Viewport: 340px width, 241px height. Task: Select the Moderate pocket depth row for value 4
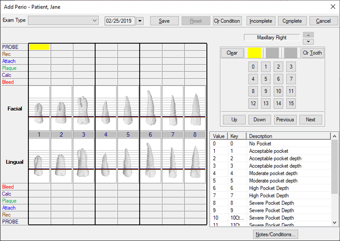(x=273, y=173)
